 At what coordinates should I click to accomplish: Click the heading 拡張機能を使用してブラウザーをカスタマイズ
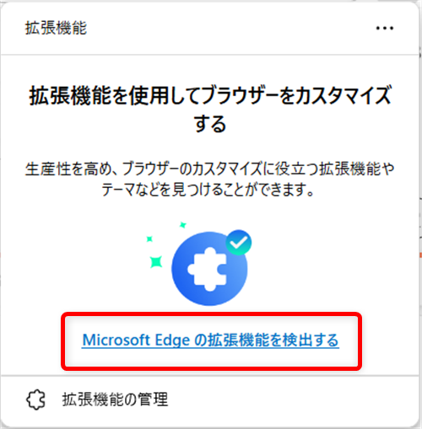(x=210, y=95)
